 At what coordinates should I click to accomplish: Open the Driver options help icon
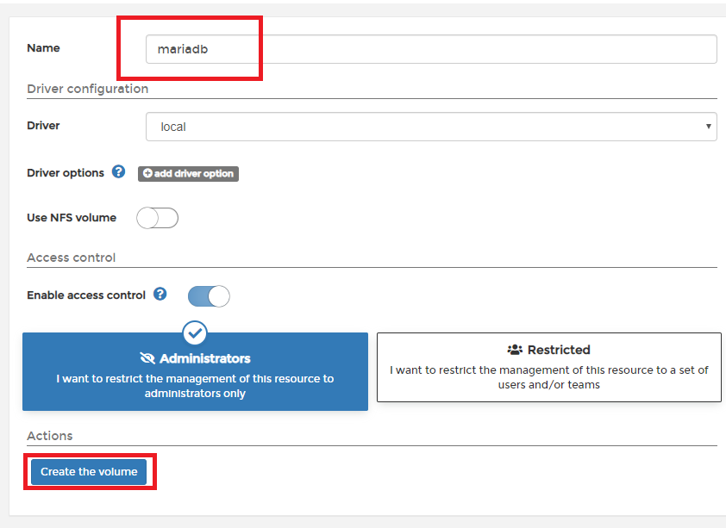(x=118, y=172)
